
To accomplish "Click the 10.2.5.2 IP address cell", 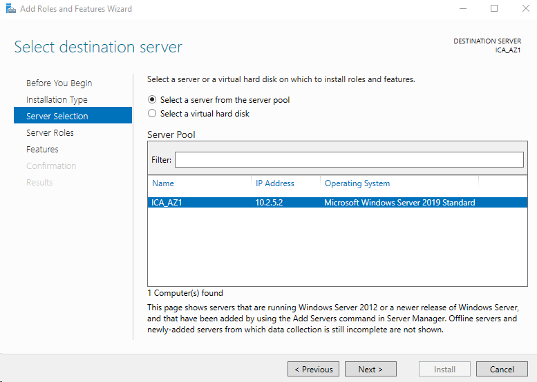I will 269,203.
